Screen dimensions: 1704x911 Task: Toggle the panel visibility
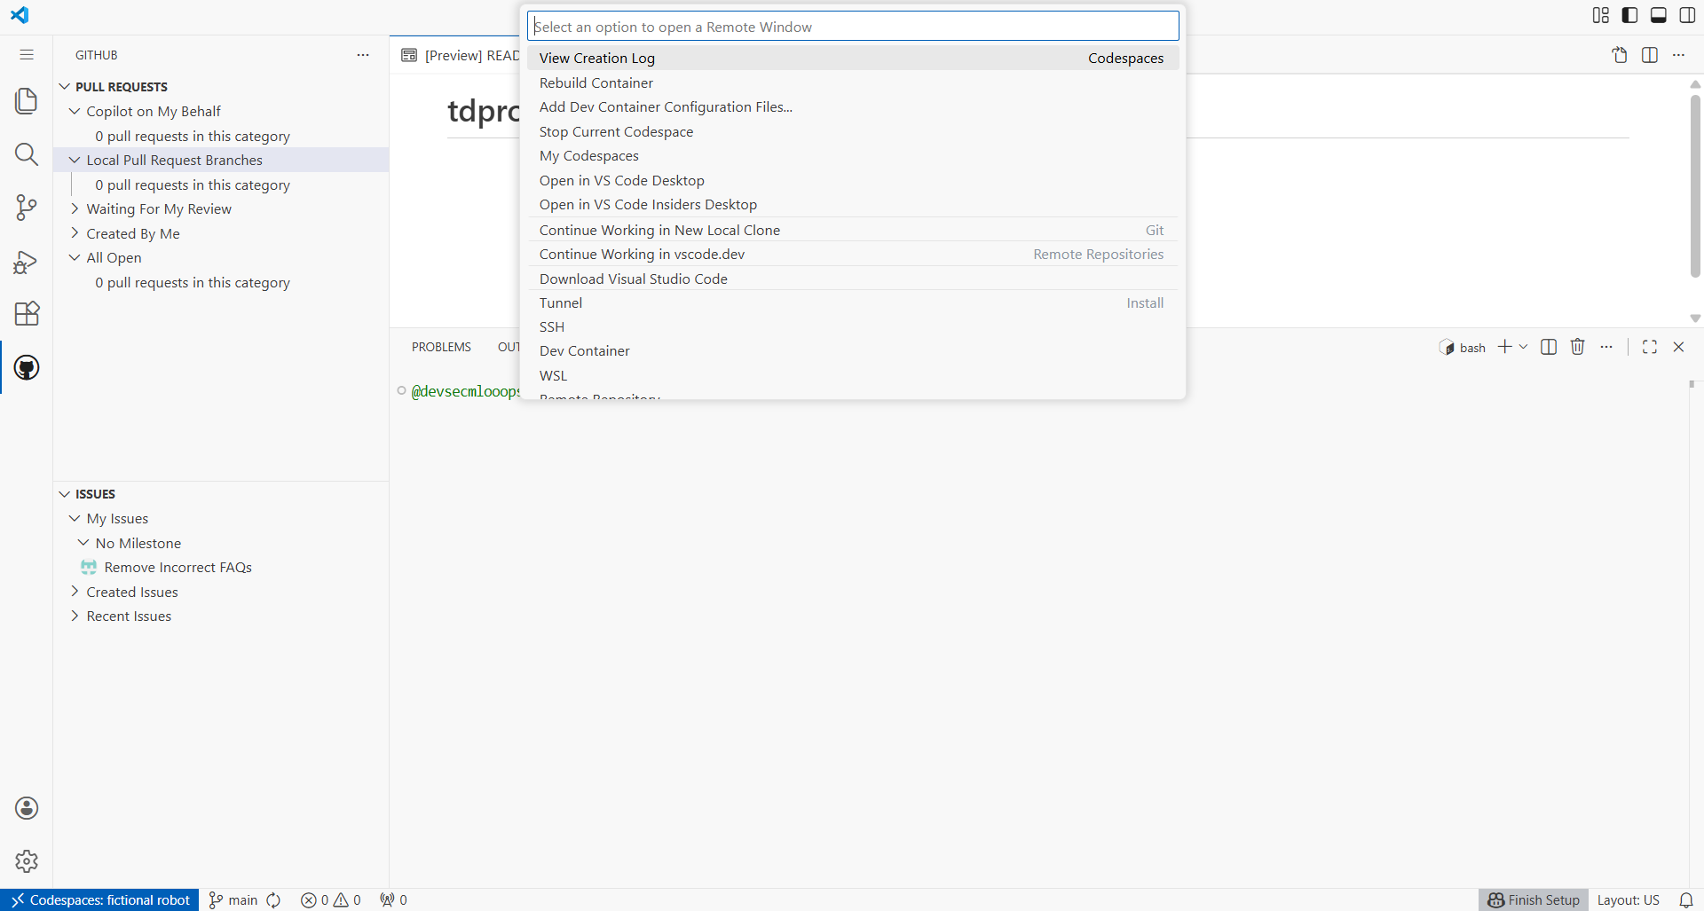click(1659, 15)
